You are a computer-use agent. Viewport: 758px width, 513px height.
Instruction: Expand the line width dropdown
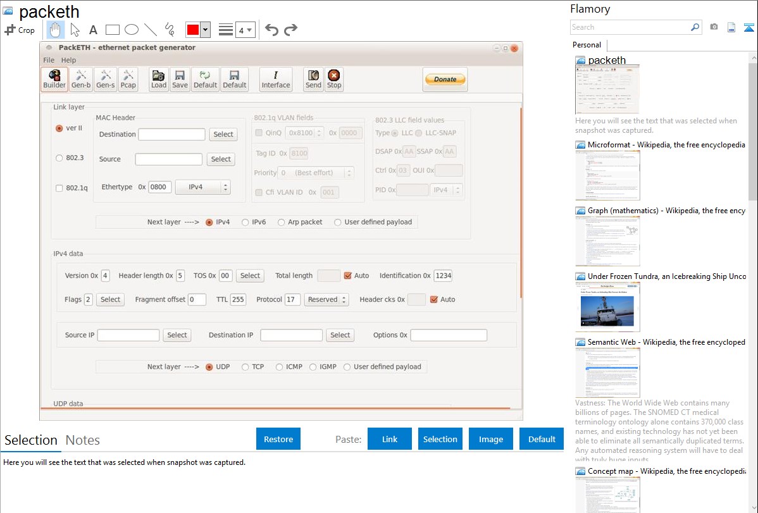(x=245, y=30)
